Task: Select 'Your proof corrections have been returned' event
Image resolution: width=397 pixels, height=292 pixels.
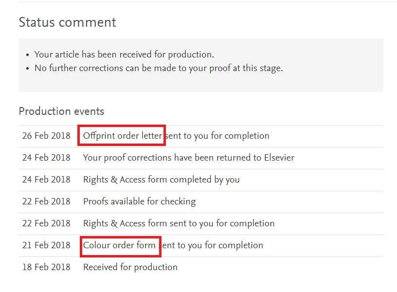Action: click(x=188, y=158)
